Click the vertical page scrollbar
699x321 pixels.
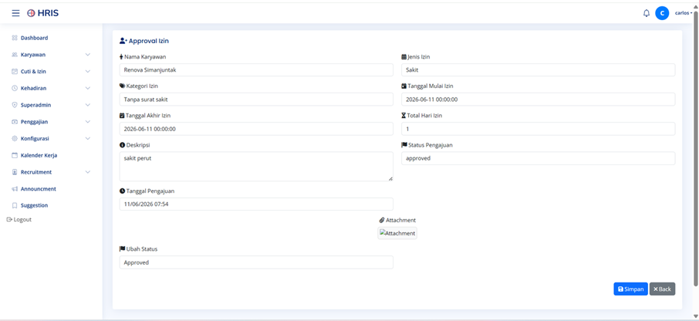click(696, 147)
